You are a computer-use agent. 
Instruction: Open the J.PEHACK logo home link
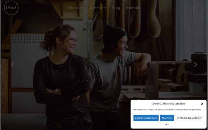(x=11, y=8)
